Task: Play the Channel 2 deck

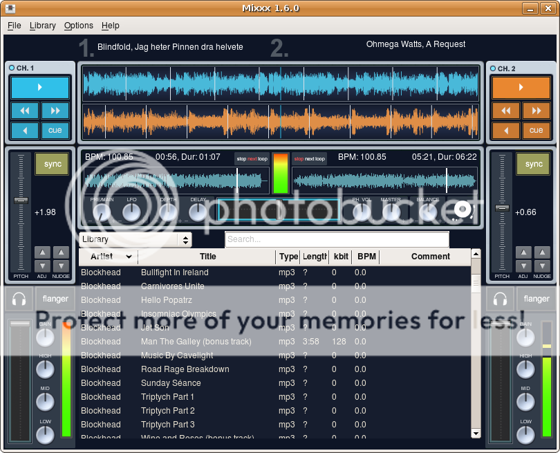Action: [x=521, y=87]
